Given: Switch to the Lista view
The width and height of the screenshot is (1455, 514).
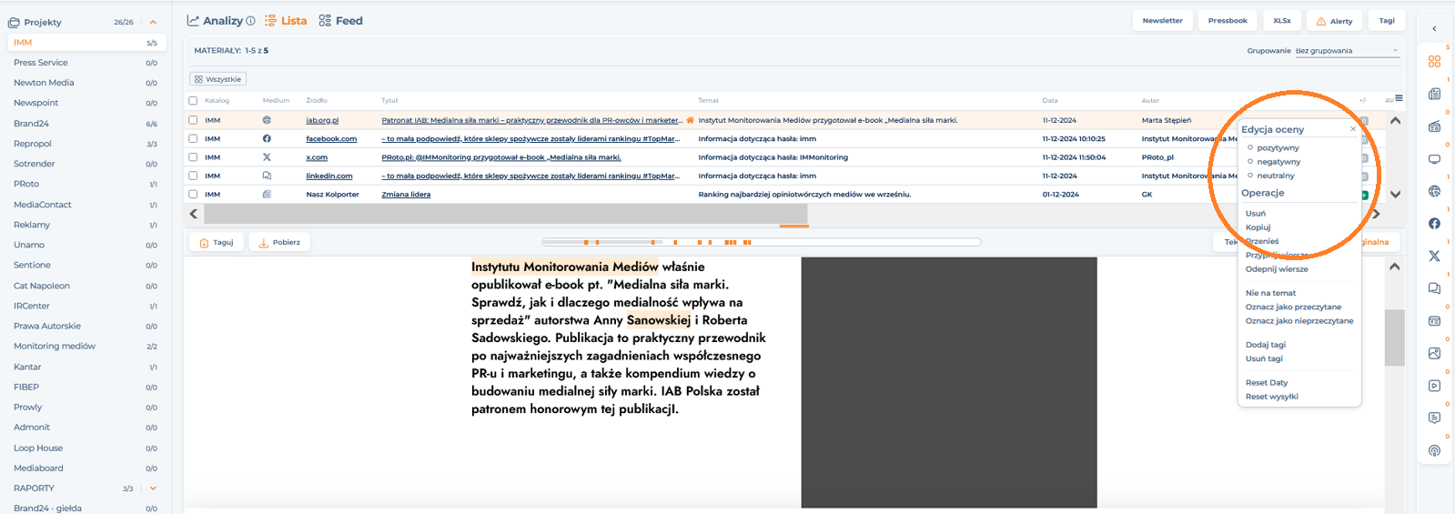Looking at the screenshot, I should pos(286,20).
